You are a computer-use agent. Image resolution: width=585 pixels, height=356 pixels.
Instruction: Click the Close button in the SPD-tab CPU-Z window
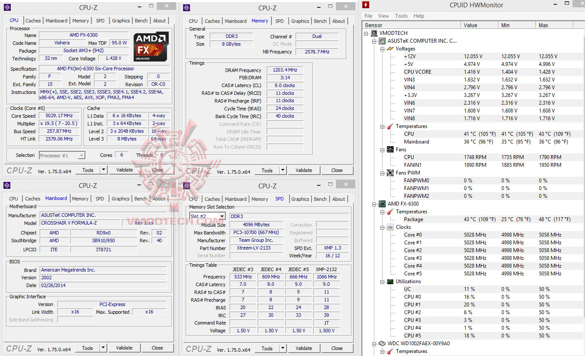click(337, 348)
